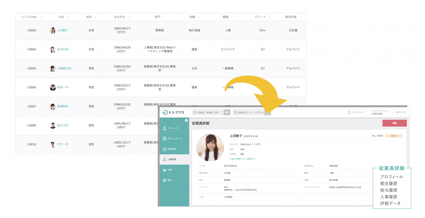425x218 pixels.
Task: Click the エンジニア job type cell
Action: click(x=228, y=50)
